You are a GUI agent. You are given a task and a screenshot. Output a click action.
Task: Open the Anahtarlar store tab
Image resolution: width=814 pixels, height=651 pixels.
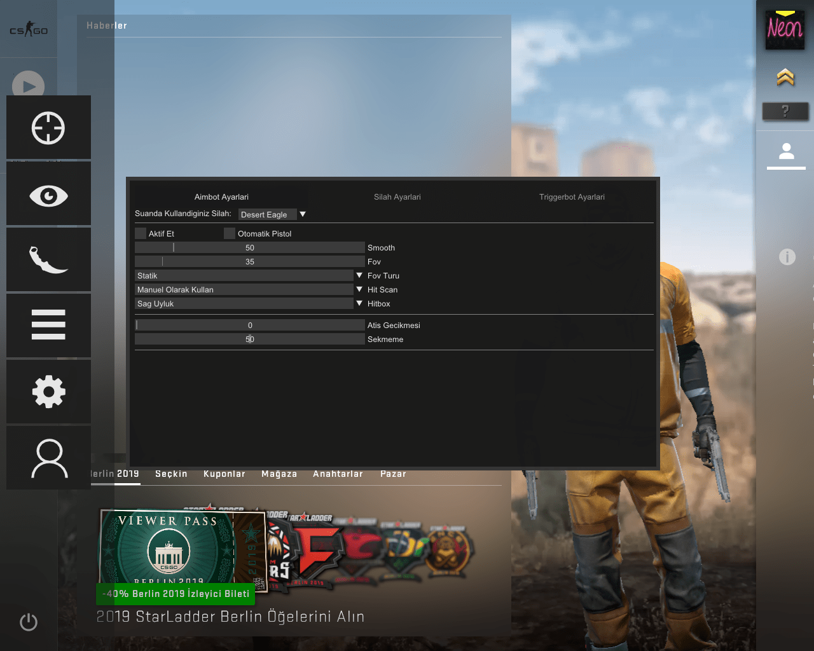pyautogui.click(x=338, y=474)
